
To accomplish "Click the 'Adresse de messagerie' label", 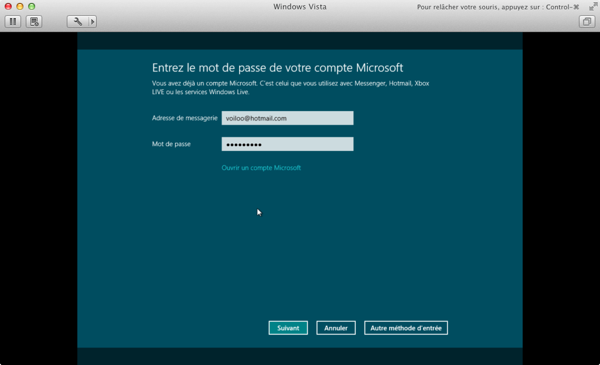I will click(x=185, y=118).
